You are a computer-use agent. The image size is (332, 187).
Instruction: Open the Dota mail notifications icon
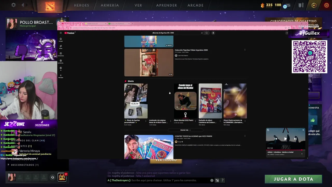tap(288, 5)
